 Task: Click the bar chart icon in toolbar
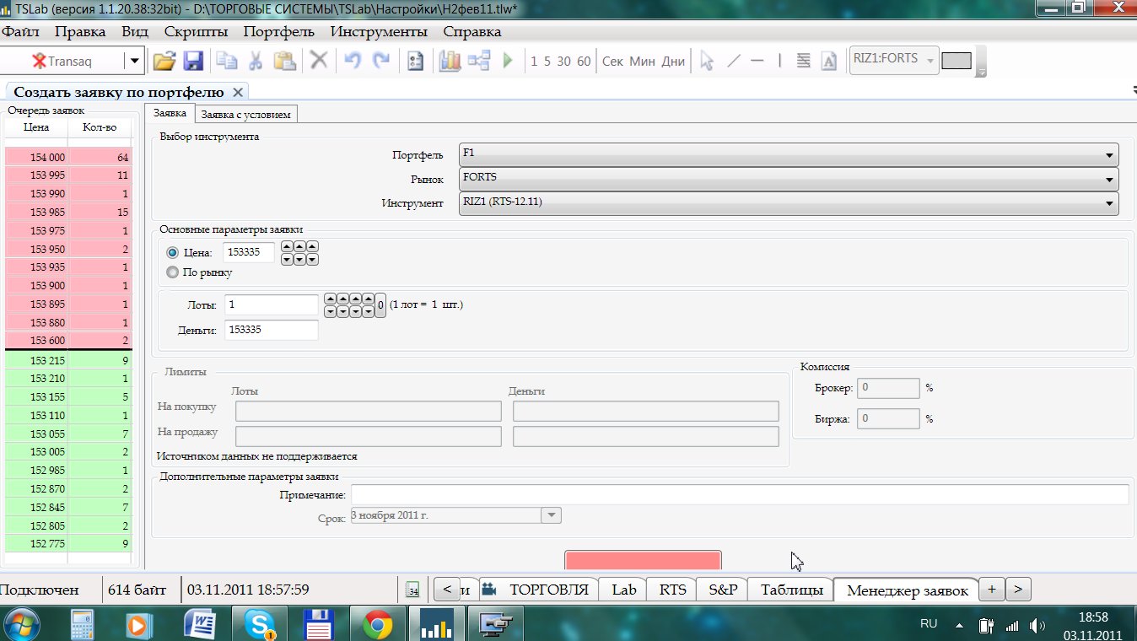tap(450, 61)
